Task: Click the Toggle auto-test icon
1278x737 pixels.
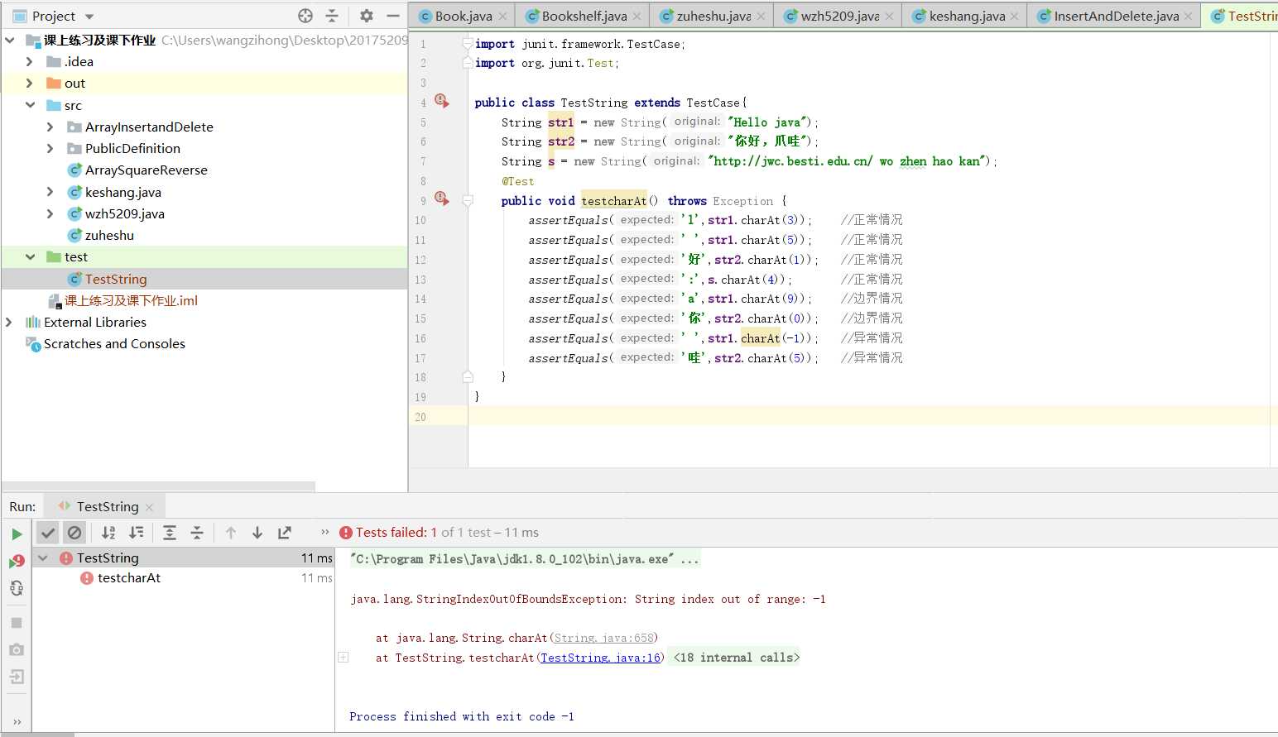Action: click(x=17, y=588)
